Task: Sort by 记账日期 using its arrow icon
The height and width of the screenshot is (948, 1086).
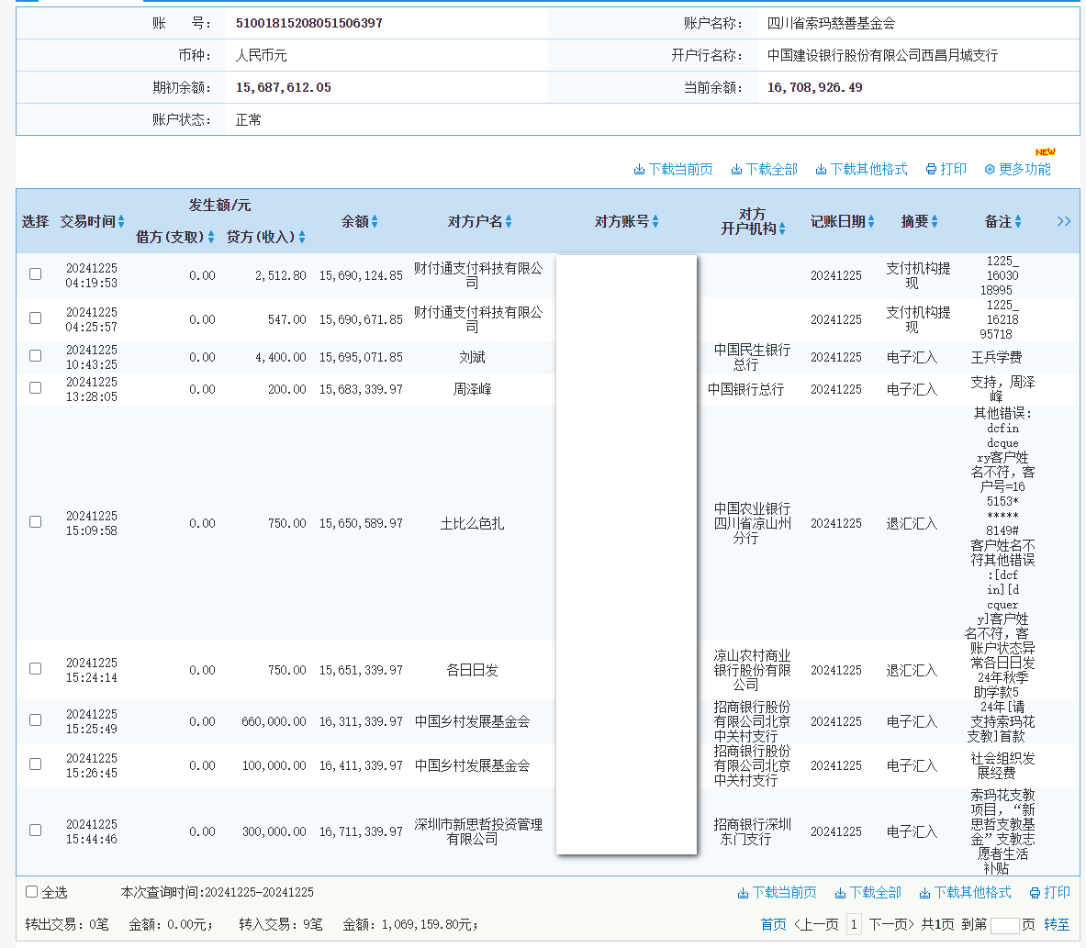Action: click(x=871, y=221)
